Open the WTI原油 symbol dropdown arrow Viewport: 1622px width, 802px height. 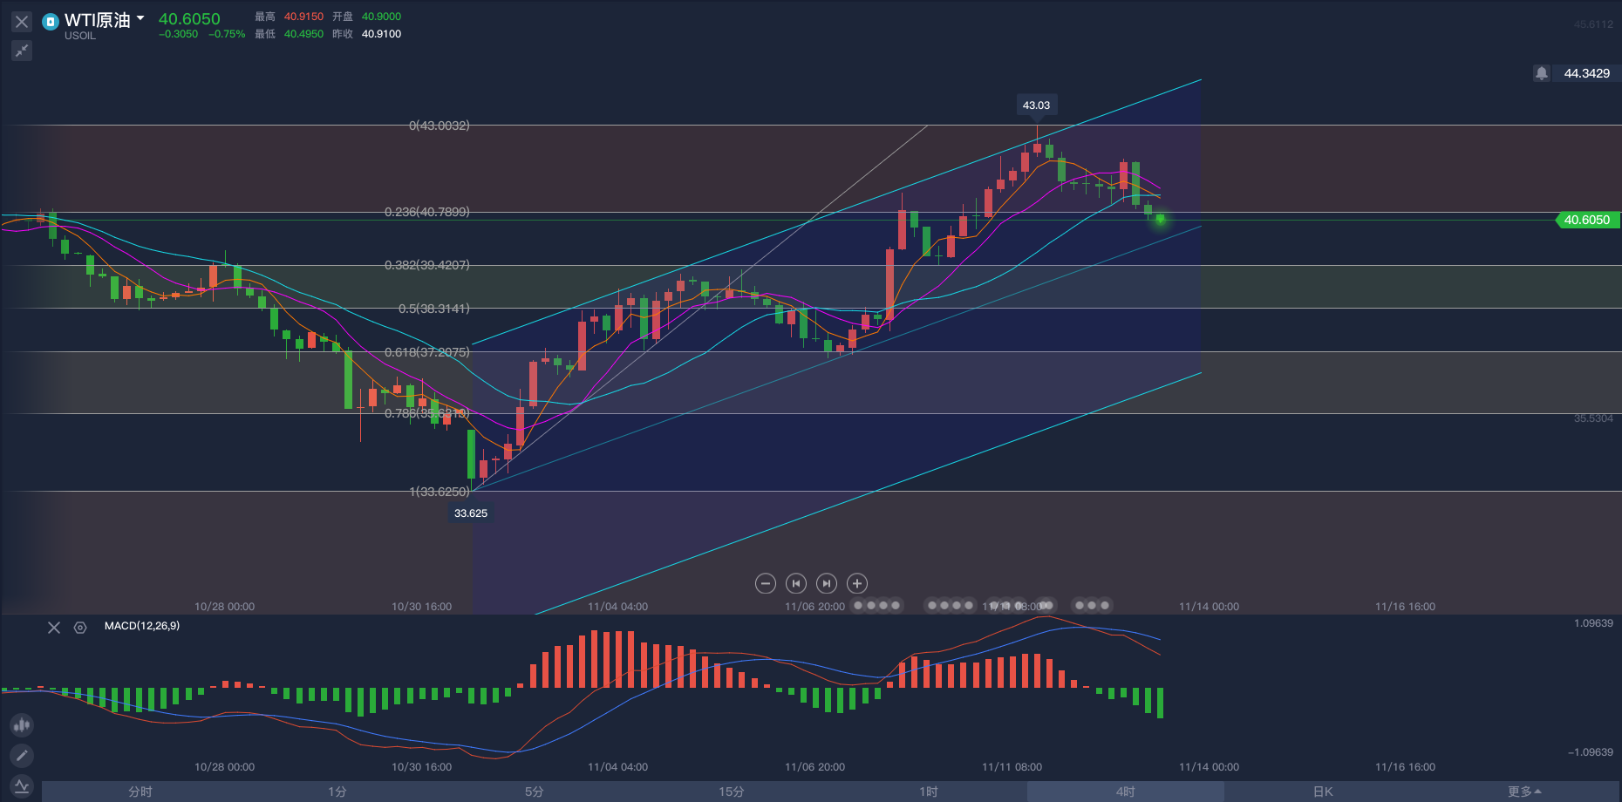pyautogui.click(x=140, y=18)
